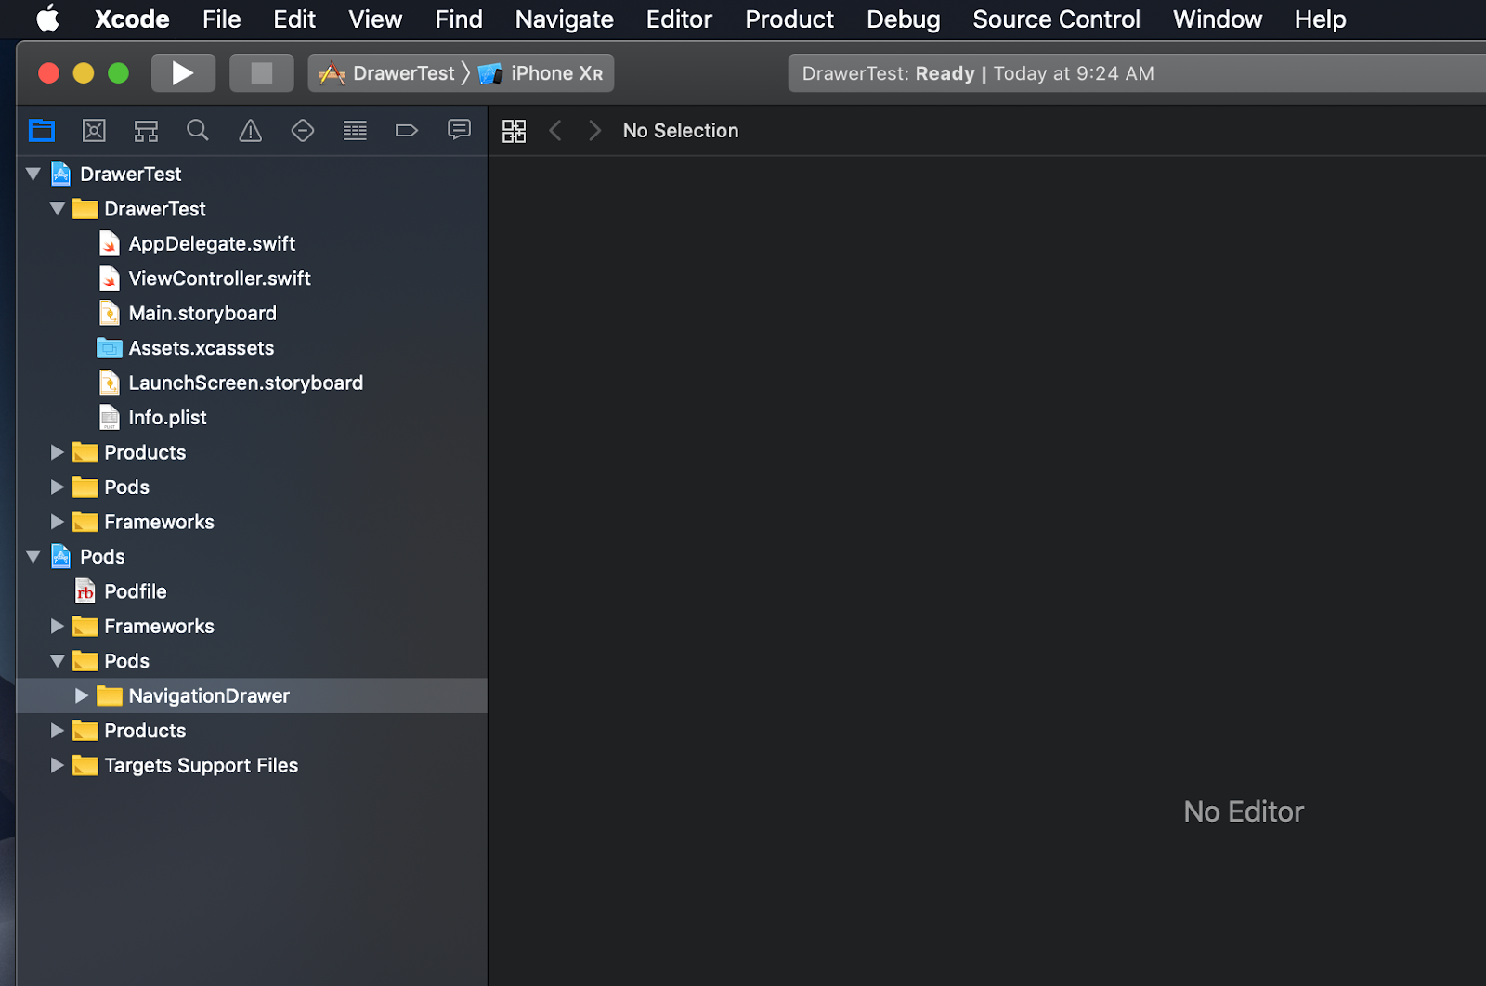Select the NavigationDrawer pod row
Image resolution: width=1486 pixels, height=986 pixels.
pyautogui.click(x=252, y=696)
